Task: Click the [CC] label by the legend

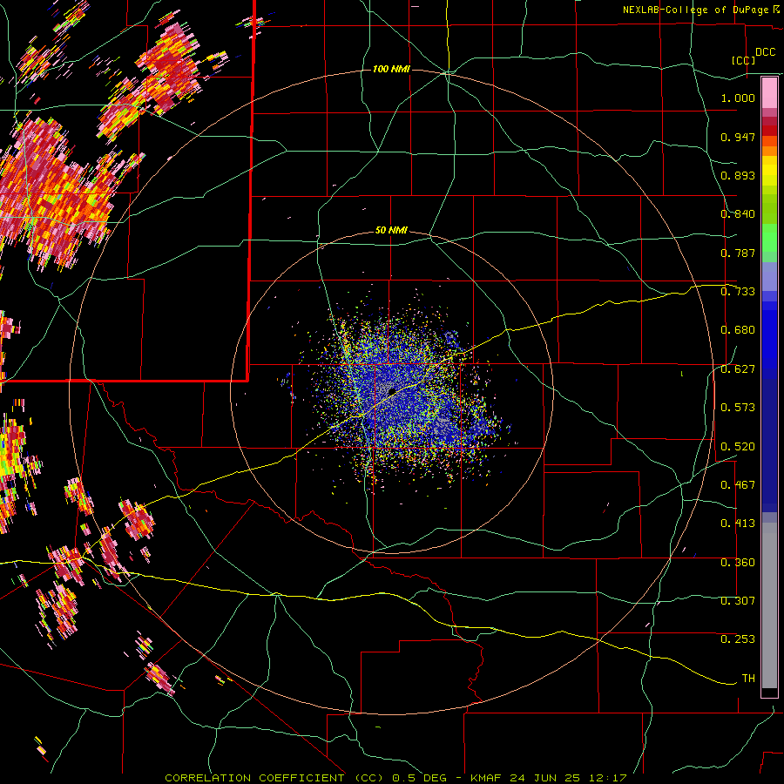Action: coord(743,60)
